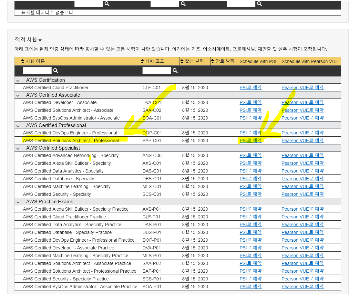Click the Schedule with PSI column header
The image size is (360, 294).
[258, 61]
